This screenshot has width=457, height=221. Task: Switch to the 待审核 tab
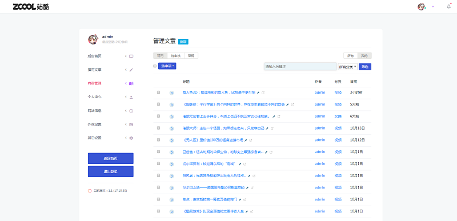176,55
